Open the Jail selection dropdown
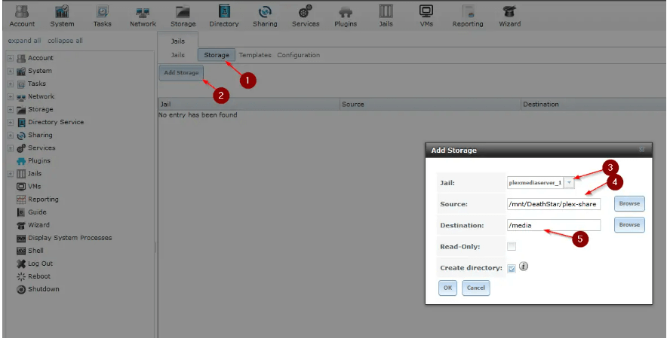Viewport: 667px width, 338px height. 569,182
